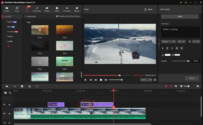
Task: Pick the text highlight color swatch
Action: [x=177, y=55]
